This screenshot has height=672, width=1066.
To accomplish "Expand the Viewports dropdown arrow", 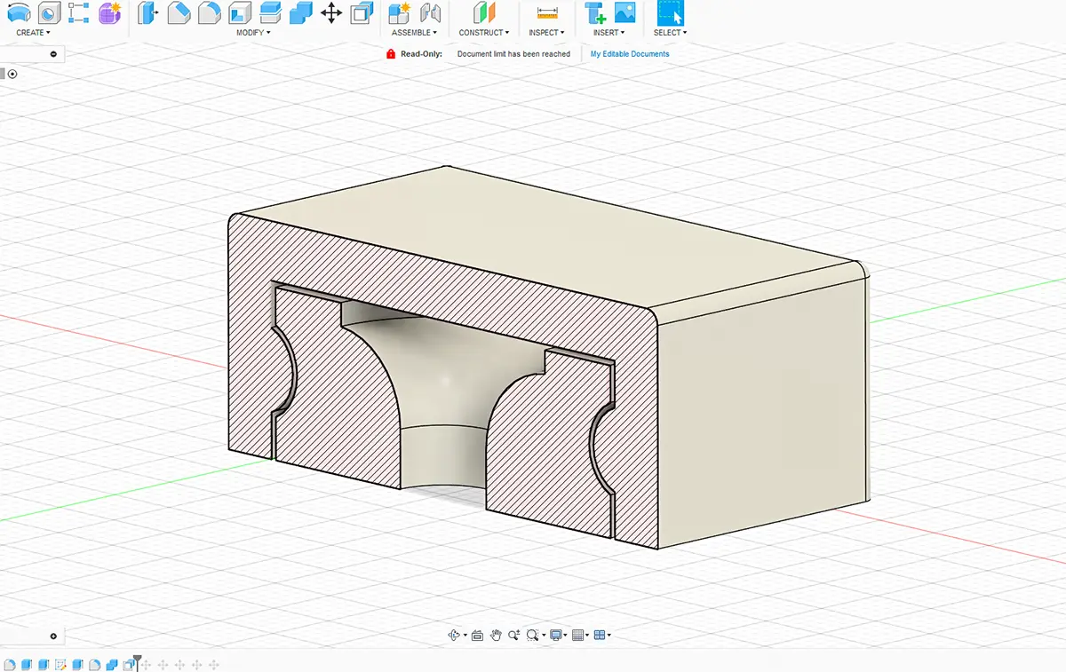I will coord(609,635).
